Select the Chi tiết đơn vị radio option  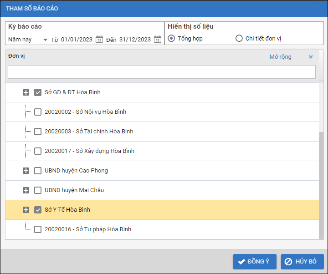coord(239,38)
